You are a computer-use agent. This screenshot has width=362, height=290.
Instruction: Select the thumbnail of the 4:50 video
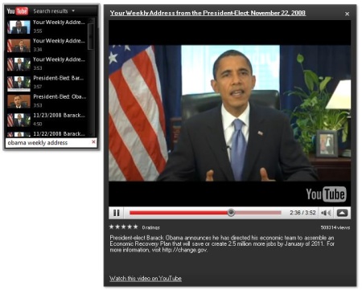19,120
